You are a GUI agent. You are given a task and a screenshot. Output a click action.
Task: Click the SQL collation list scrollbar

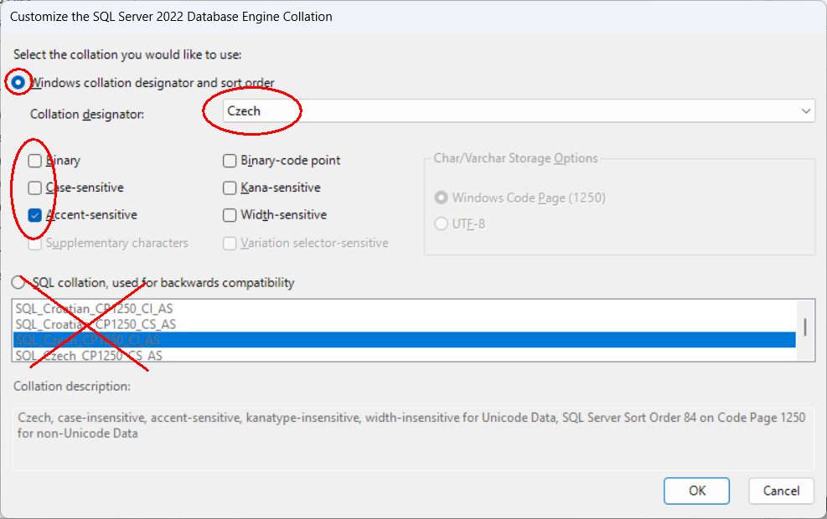click(805, 326)
